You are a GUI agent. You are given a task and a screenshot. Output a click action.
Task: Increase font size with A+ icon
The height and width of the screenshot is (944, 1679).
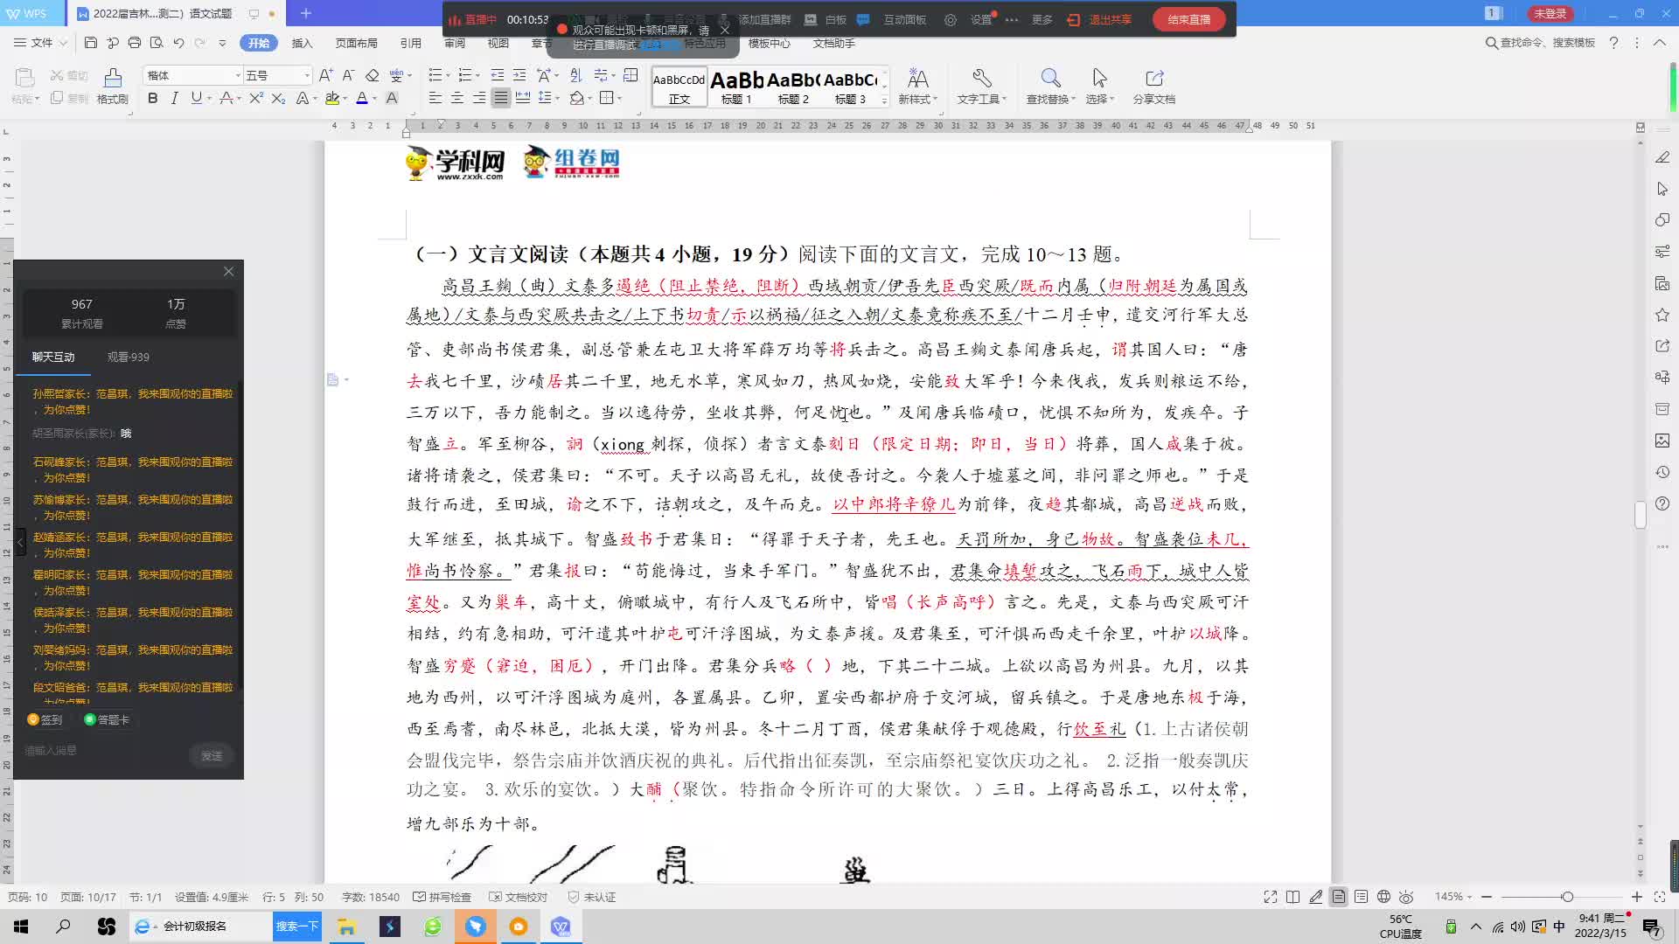[325, 75]
